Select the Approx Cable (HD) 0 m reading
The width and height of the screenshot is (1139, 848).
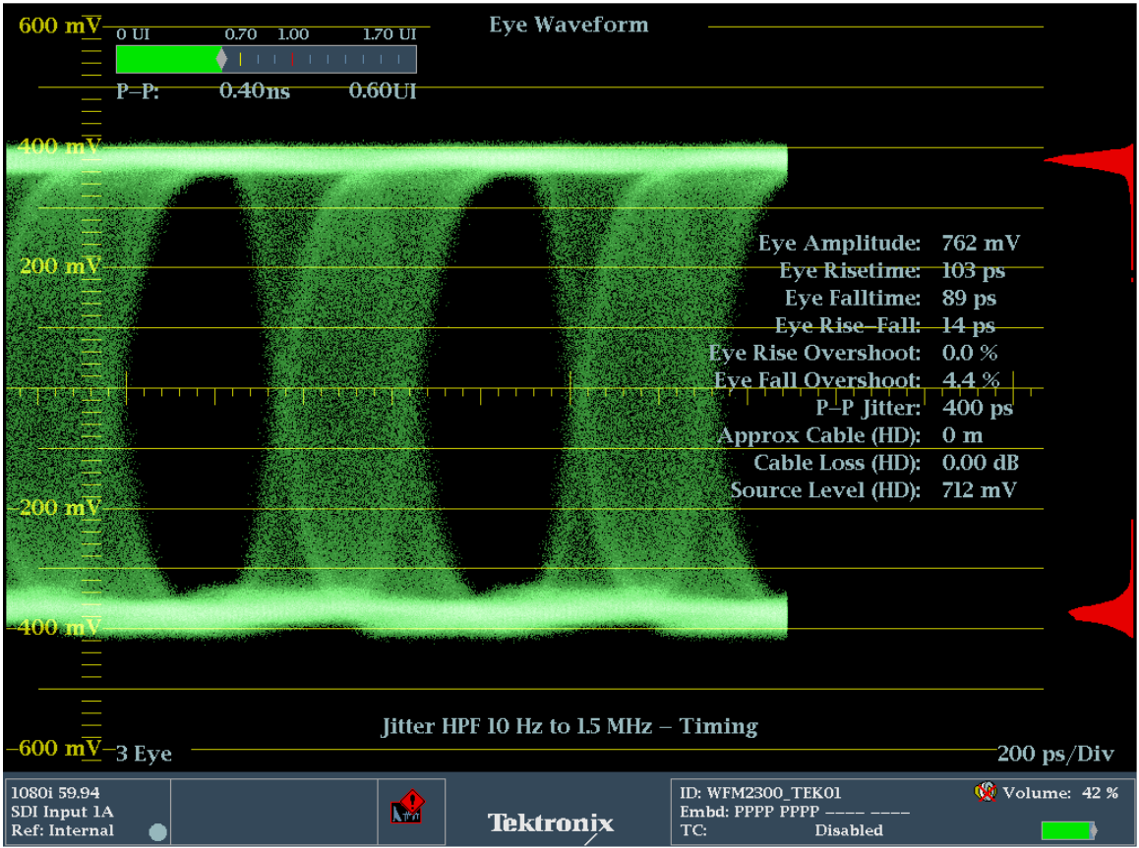850,435
